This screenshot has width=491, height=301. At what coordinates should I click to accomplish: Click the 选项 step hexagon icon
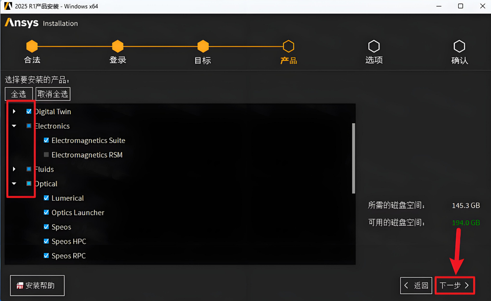click(374, 46)
